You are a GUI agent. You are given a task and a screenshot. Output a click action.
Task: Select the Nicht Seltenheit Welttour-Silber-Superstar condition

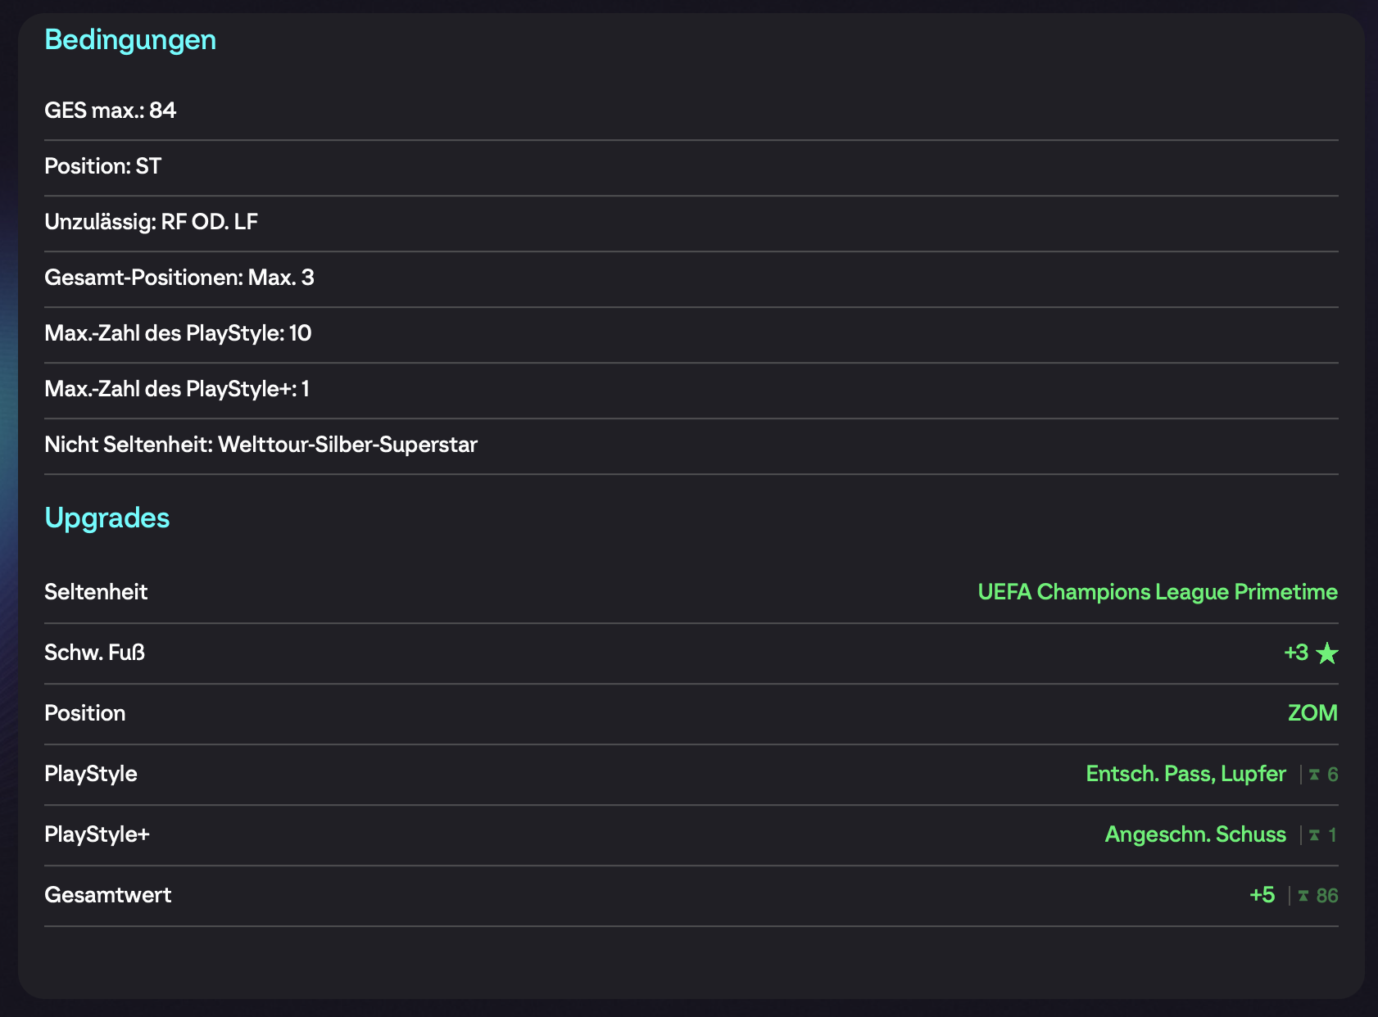[x=261, y=445]
